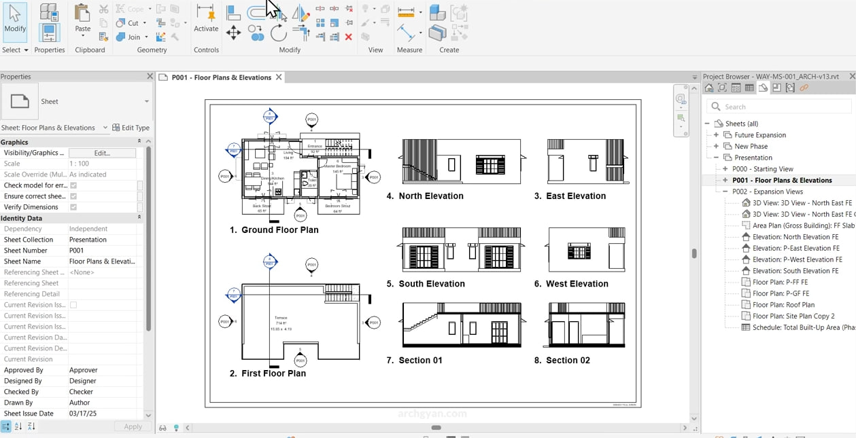The height and width of the screenshot is (438, 856).
Task: Open Floor Plan: Roof Plan in browser
Action: tap(783, 305)
